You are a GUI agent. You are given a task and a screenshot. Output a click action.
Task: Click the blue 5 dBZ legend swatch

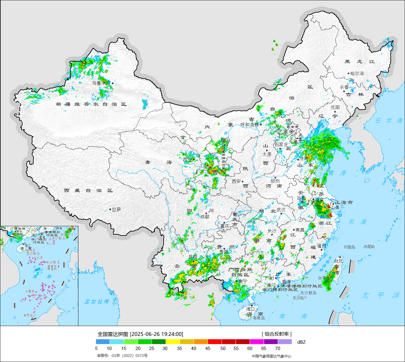[x=103, y=342]
